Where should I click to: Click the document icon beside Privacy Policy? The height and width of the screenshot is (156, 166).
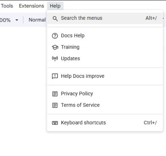pos(55,94)
